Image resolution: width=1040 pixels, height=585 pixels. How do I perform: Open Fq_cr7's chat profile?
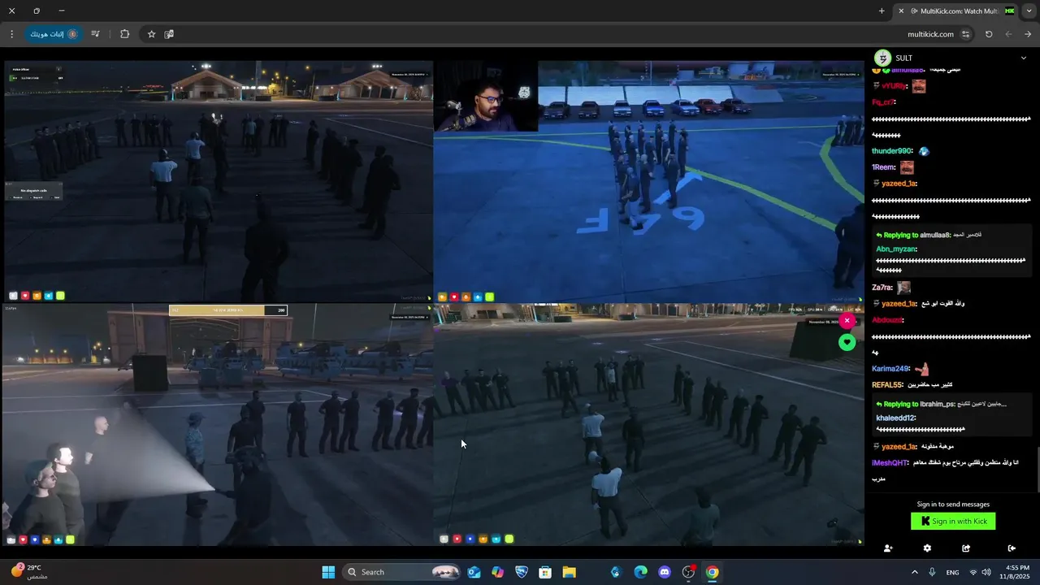tap(883, 102)
